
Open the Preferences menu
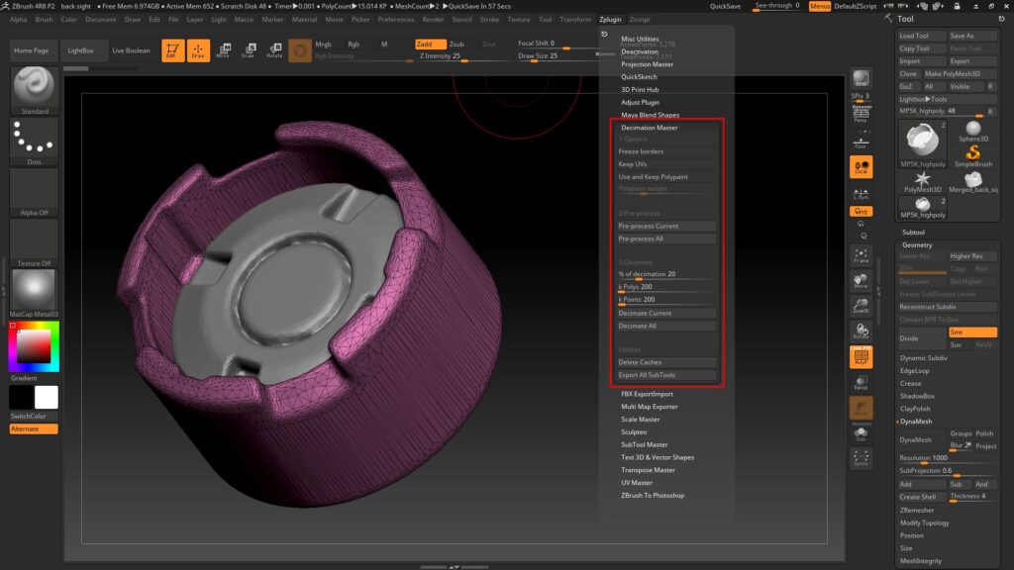click(x=396, y=20)
